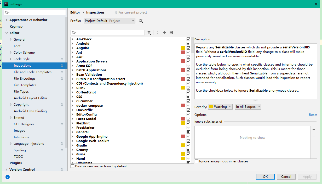Click the filter inspections funnel icon
This screenshot has height=184, width=322.
pos(149,33)
